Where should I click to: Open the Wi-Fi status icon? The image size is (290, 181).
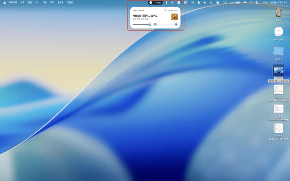click(245, 2)
